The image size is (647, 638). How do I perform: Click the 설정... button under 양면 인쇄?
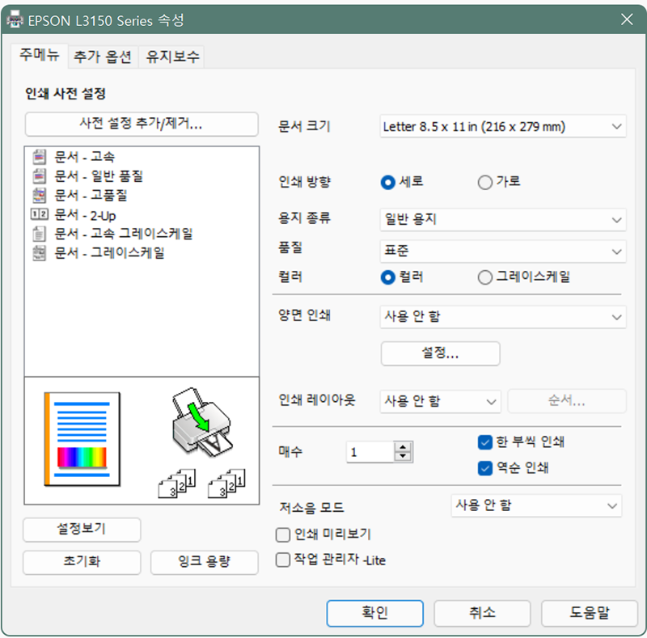440,353
